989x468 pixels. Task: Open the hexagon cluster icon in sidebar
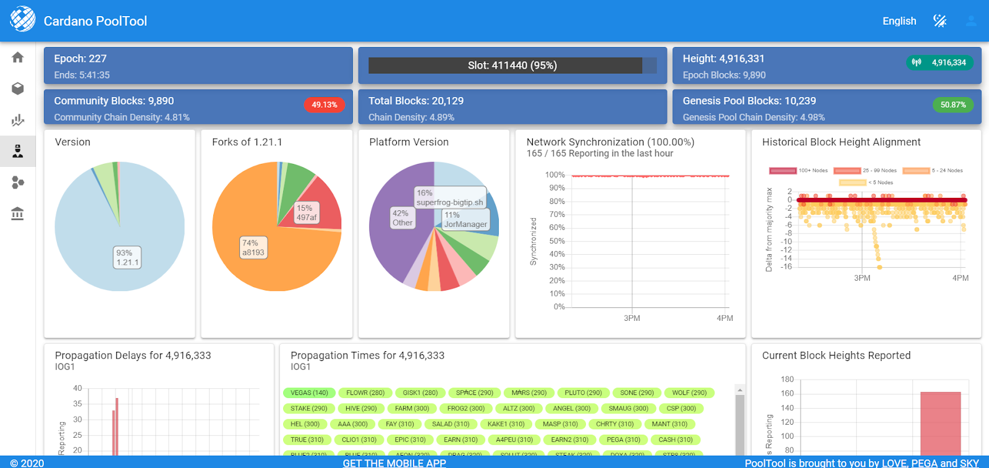(17, 182)
